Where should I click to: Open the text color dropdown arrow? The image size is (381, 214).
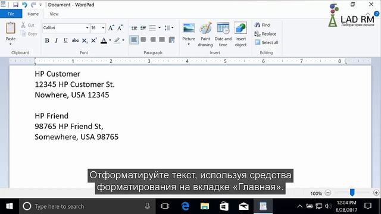[x=110, y=40]
